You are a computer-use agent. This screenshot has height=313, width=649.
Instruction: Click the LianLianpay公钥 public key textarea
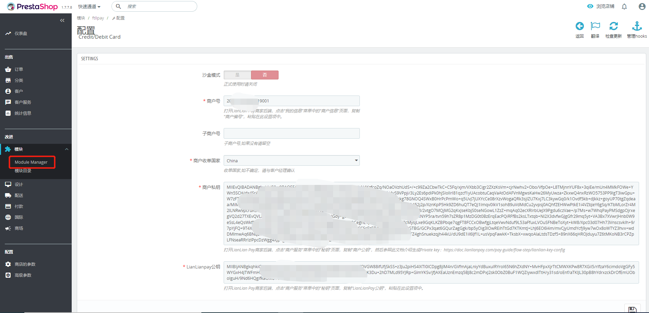(431, 272)
